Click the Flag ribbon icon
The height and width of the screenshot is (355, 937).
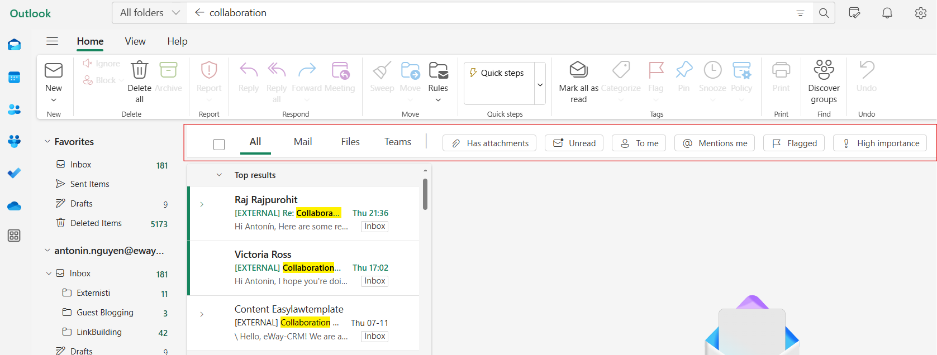tap(656, 70)
